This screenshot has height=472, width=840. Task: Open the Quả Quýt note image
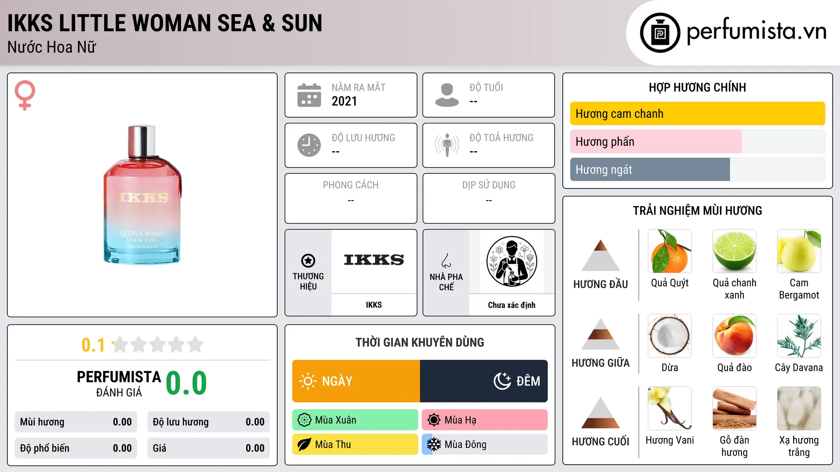pyautogui.click(x=670, y=251)
